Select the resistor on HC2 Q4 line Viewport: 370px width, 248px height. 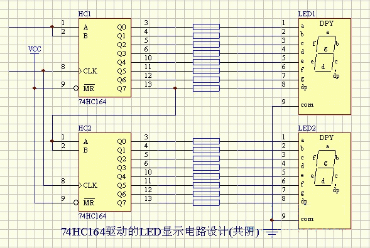tap(206, 176)
